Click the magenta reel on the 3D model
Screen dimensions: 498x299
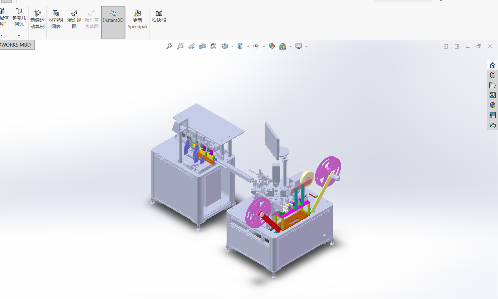[x=328, y=170]
